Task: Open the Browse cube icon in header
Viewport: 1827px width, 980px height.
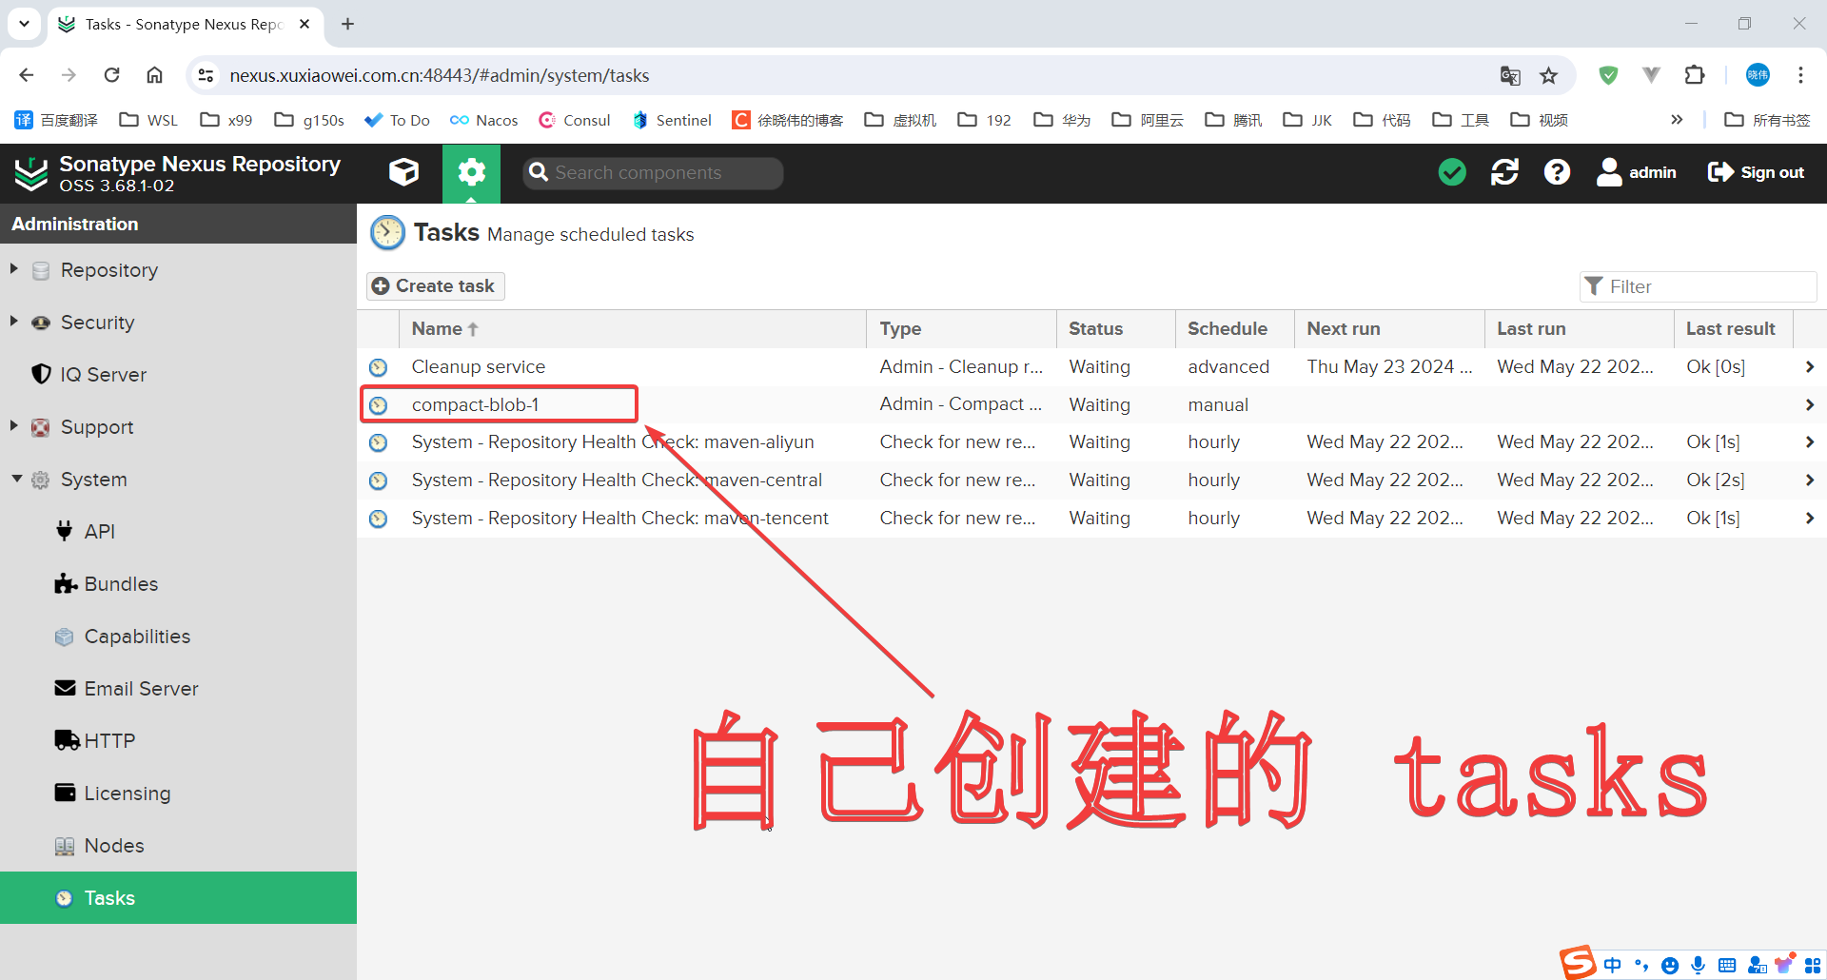Action: coord(403,172)
